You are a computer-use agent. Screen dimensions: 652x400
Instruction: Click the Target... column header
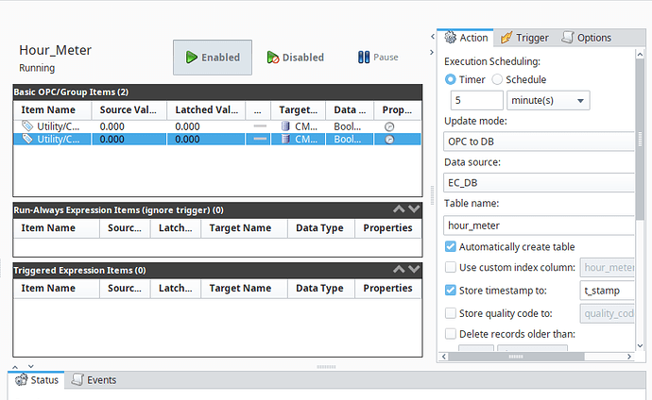coord(299,110)
